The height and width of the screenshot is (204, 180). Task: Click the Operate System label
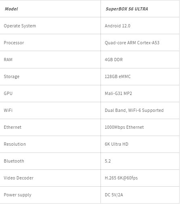coord(20,26)
